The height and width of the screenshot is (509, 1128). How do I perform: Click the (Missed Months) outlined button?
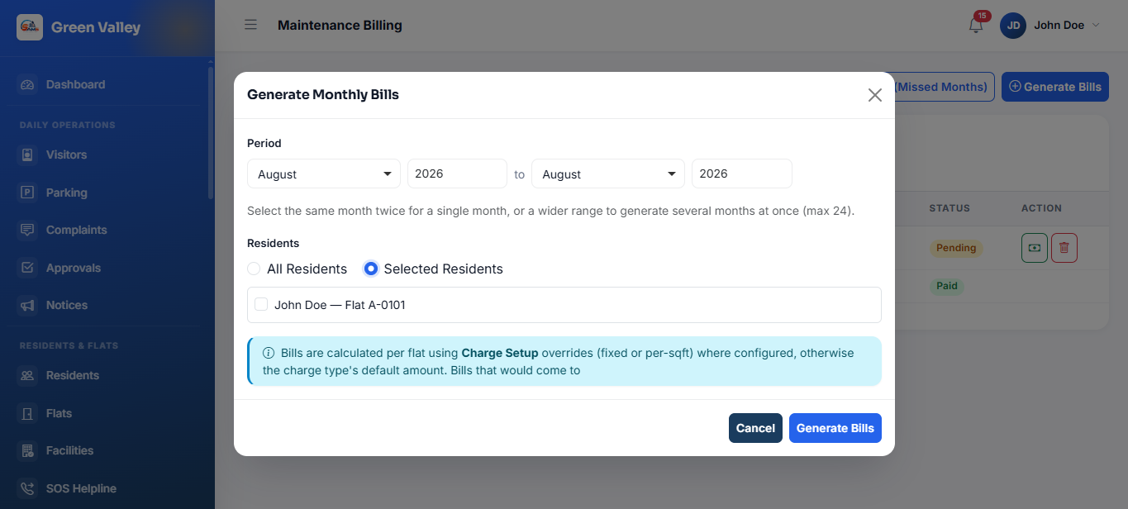click(x=944, y=87)
